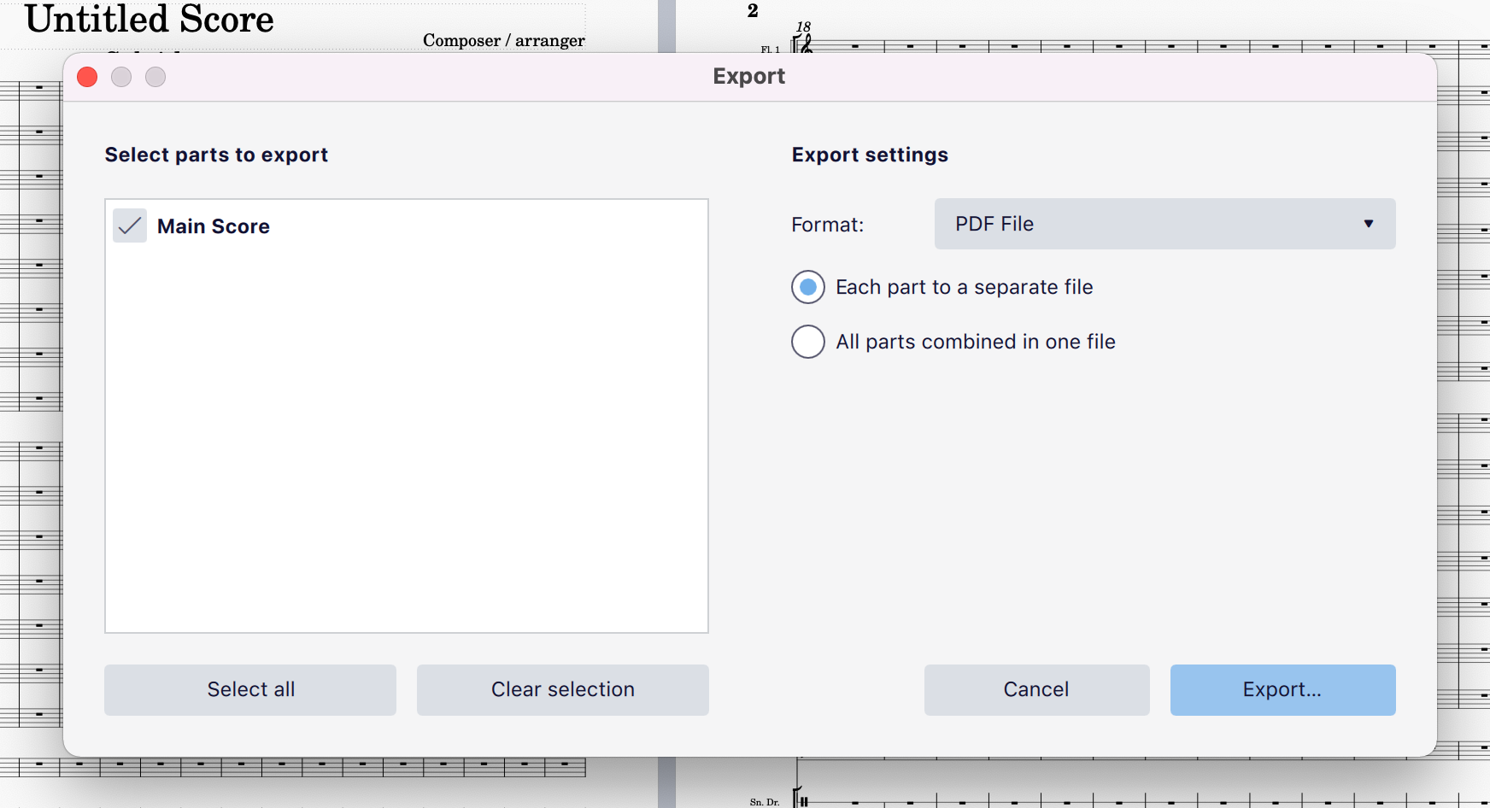1490x808 pixels.
Task: Click the Fl. 1 staff label on the score
Action: pyautogui.click(x=768, y=49)
